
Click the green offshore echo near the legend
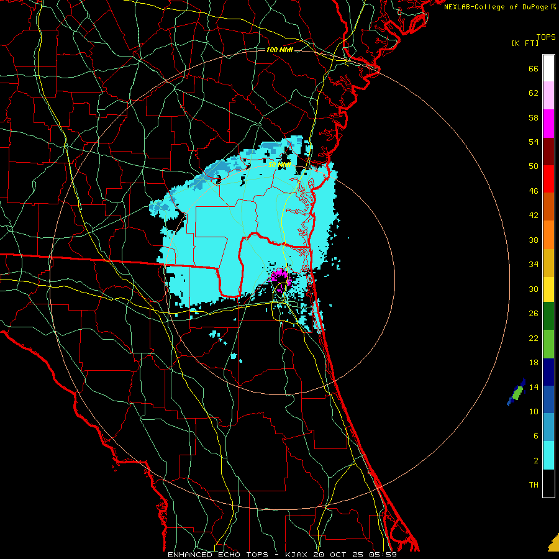click(x=517, y=393)
